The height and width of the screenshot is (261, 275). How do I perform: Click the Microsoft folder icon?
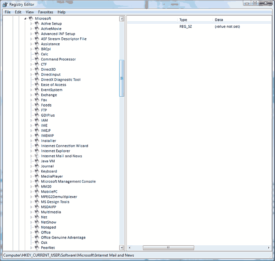click(x=31, y=18)
